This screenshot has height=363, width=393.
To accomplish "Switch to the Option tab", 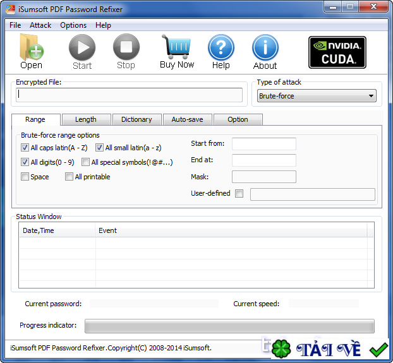I will (x=238, y=119).
